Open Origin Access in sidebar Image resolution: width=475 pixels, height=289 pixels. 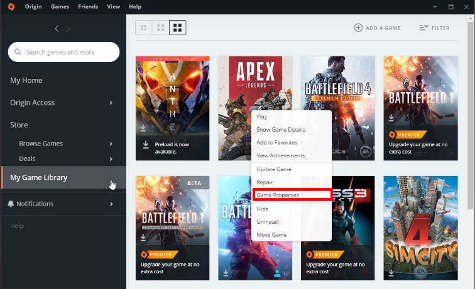(33, 103)
